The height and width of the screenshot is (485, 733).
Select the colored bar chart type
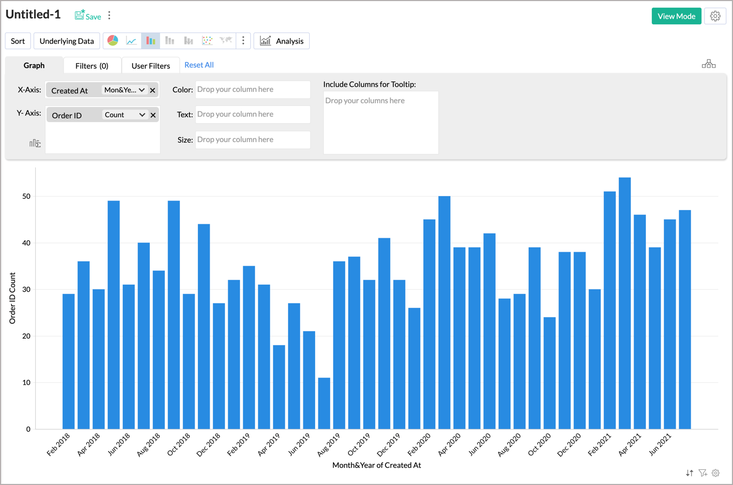pos(150,40)
